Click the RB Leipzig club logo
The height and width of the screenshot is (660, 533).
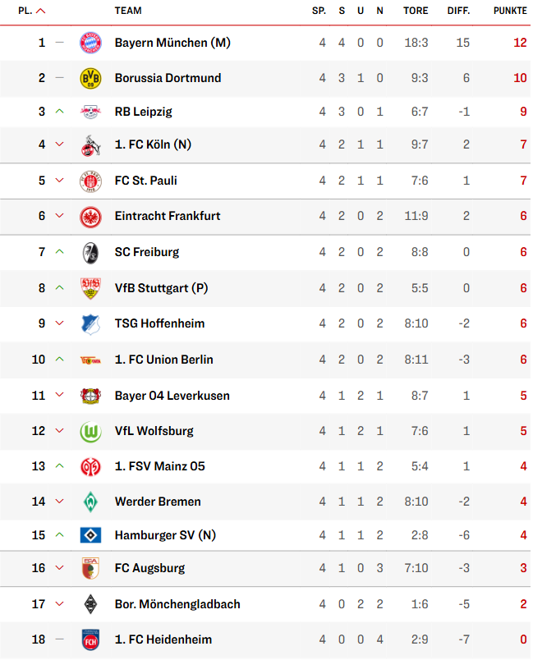point(90,112)
